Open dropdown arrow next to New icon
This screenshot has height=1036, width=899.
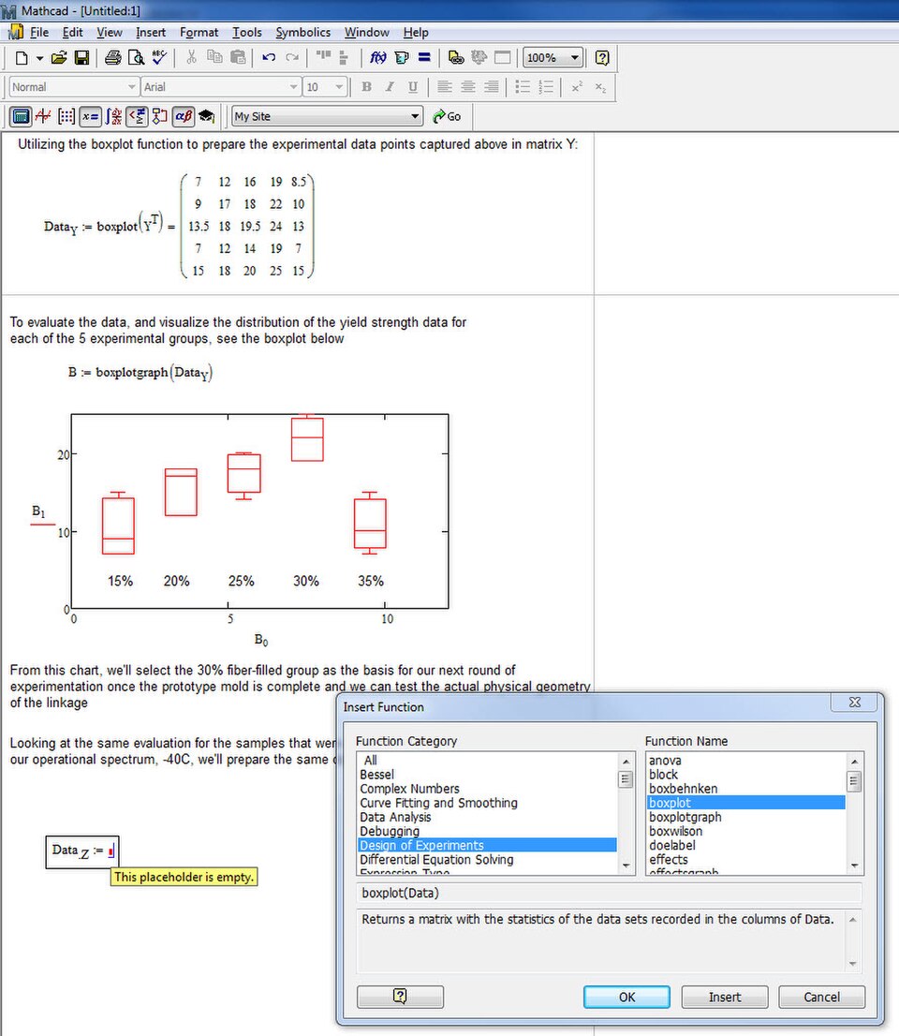pos(39,58)
